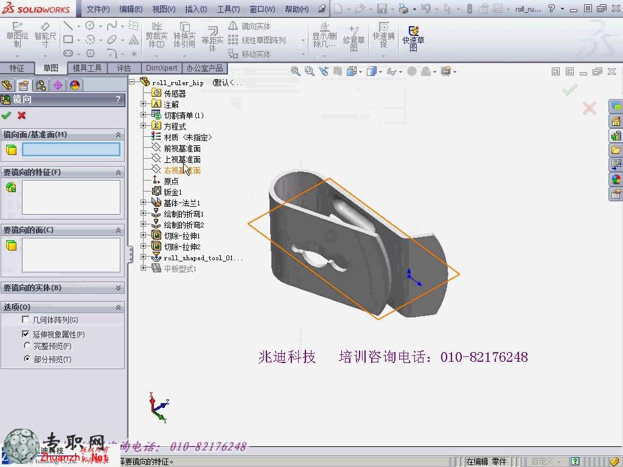Open the Tools (工具) menu
This screenshot has width=623, height=467.
point(229,9)
